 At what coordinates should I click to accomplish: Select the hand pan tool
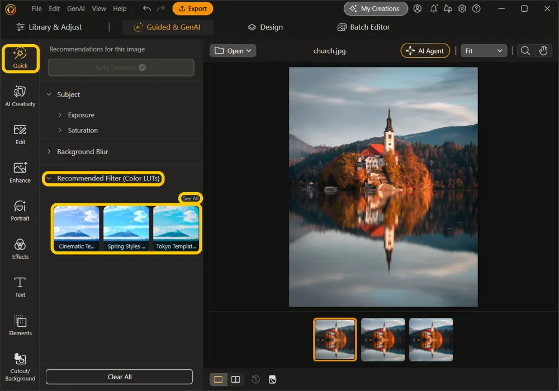click(x=543, y=51)
